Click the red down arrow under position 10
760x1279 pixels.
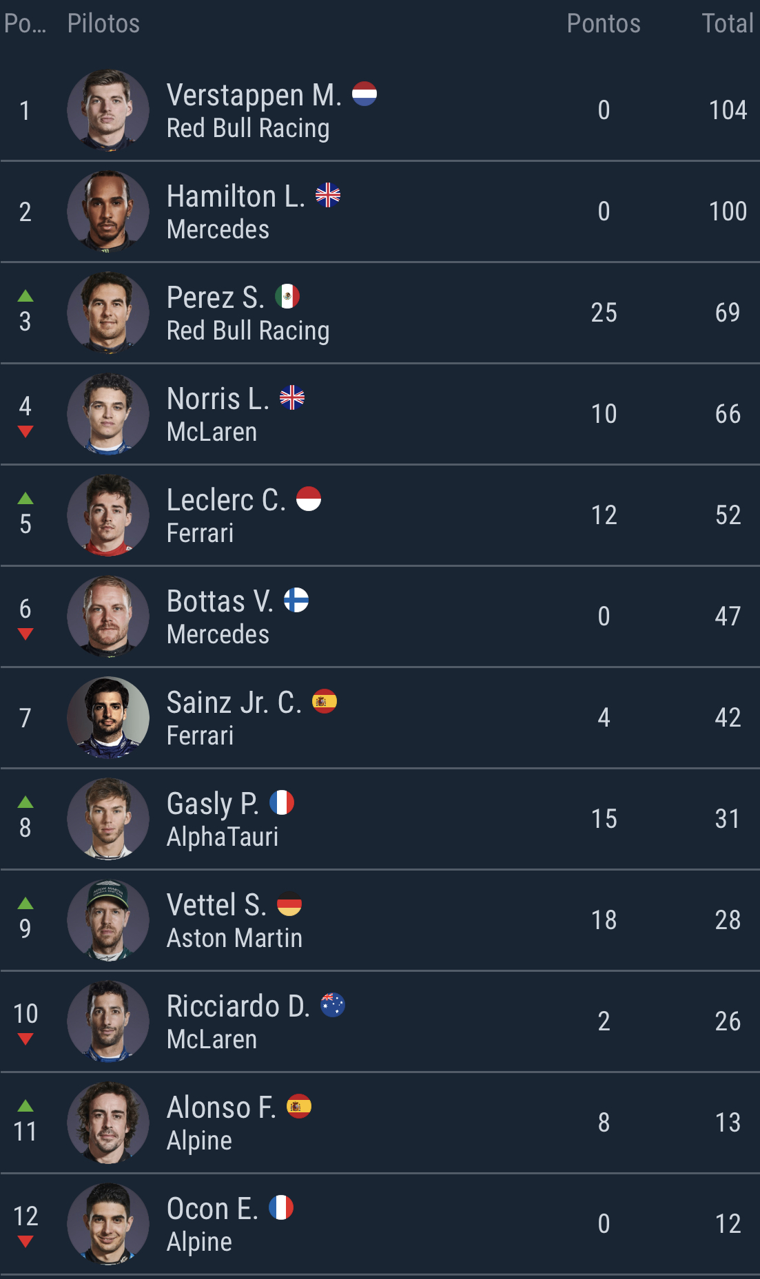[25, 1039]
